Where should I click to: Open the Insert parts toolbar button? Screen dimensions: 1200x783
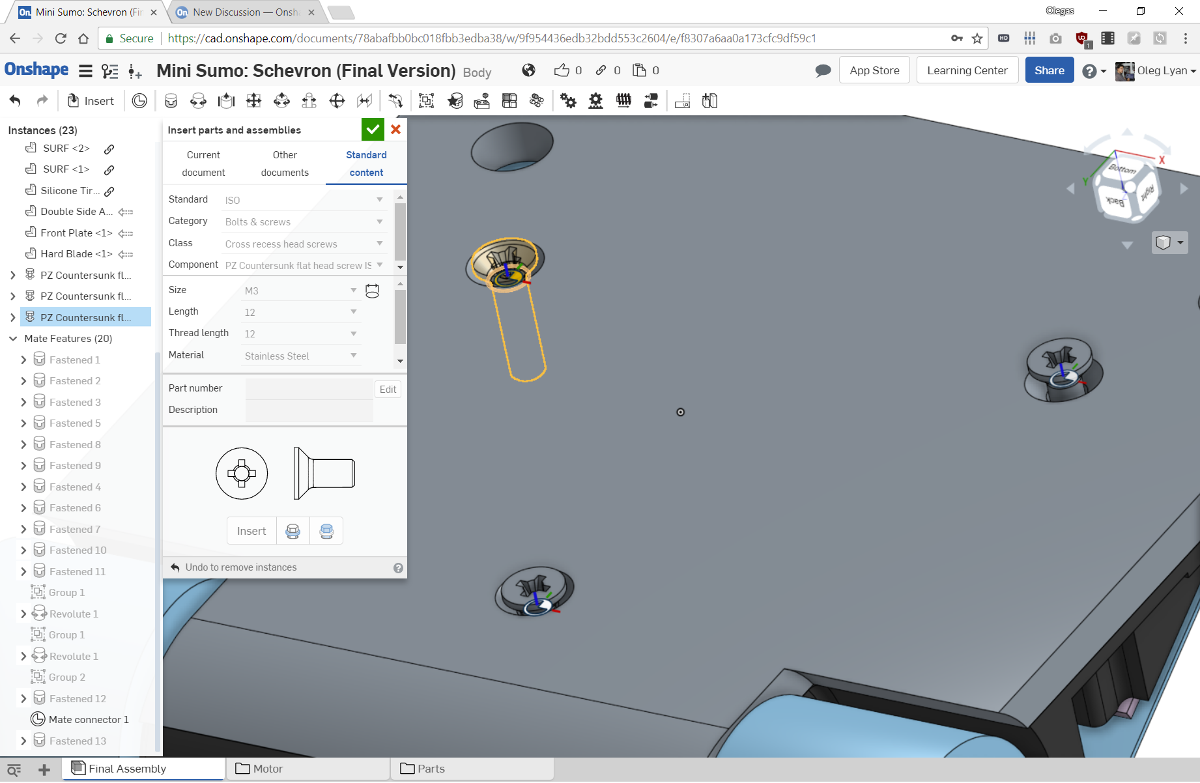point(91,101)
